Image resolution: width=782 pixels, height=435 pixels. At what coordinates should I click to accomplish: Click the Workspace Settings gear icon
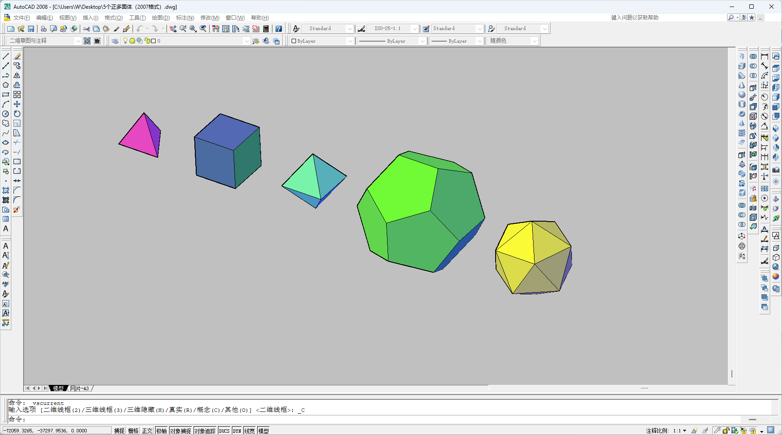tap(87, 41)
